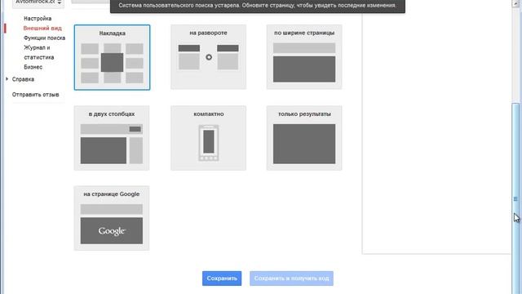522x294 pixels.
Task: Select the "только результаты" layout
Action: point(304,138)
